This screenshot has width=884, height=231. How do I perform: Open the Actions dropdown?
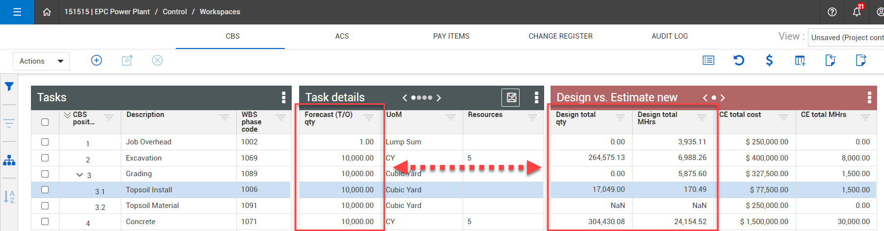[x=41, y=61]
